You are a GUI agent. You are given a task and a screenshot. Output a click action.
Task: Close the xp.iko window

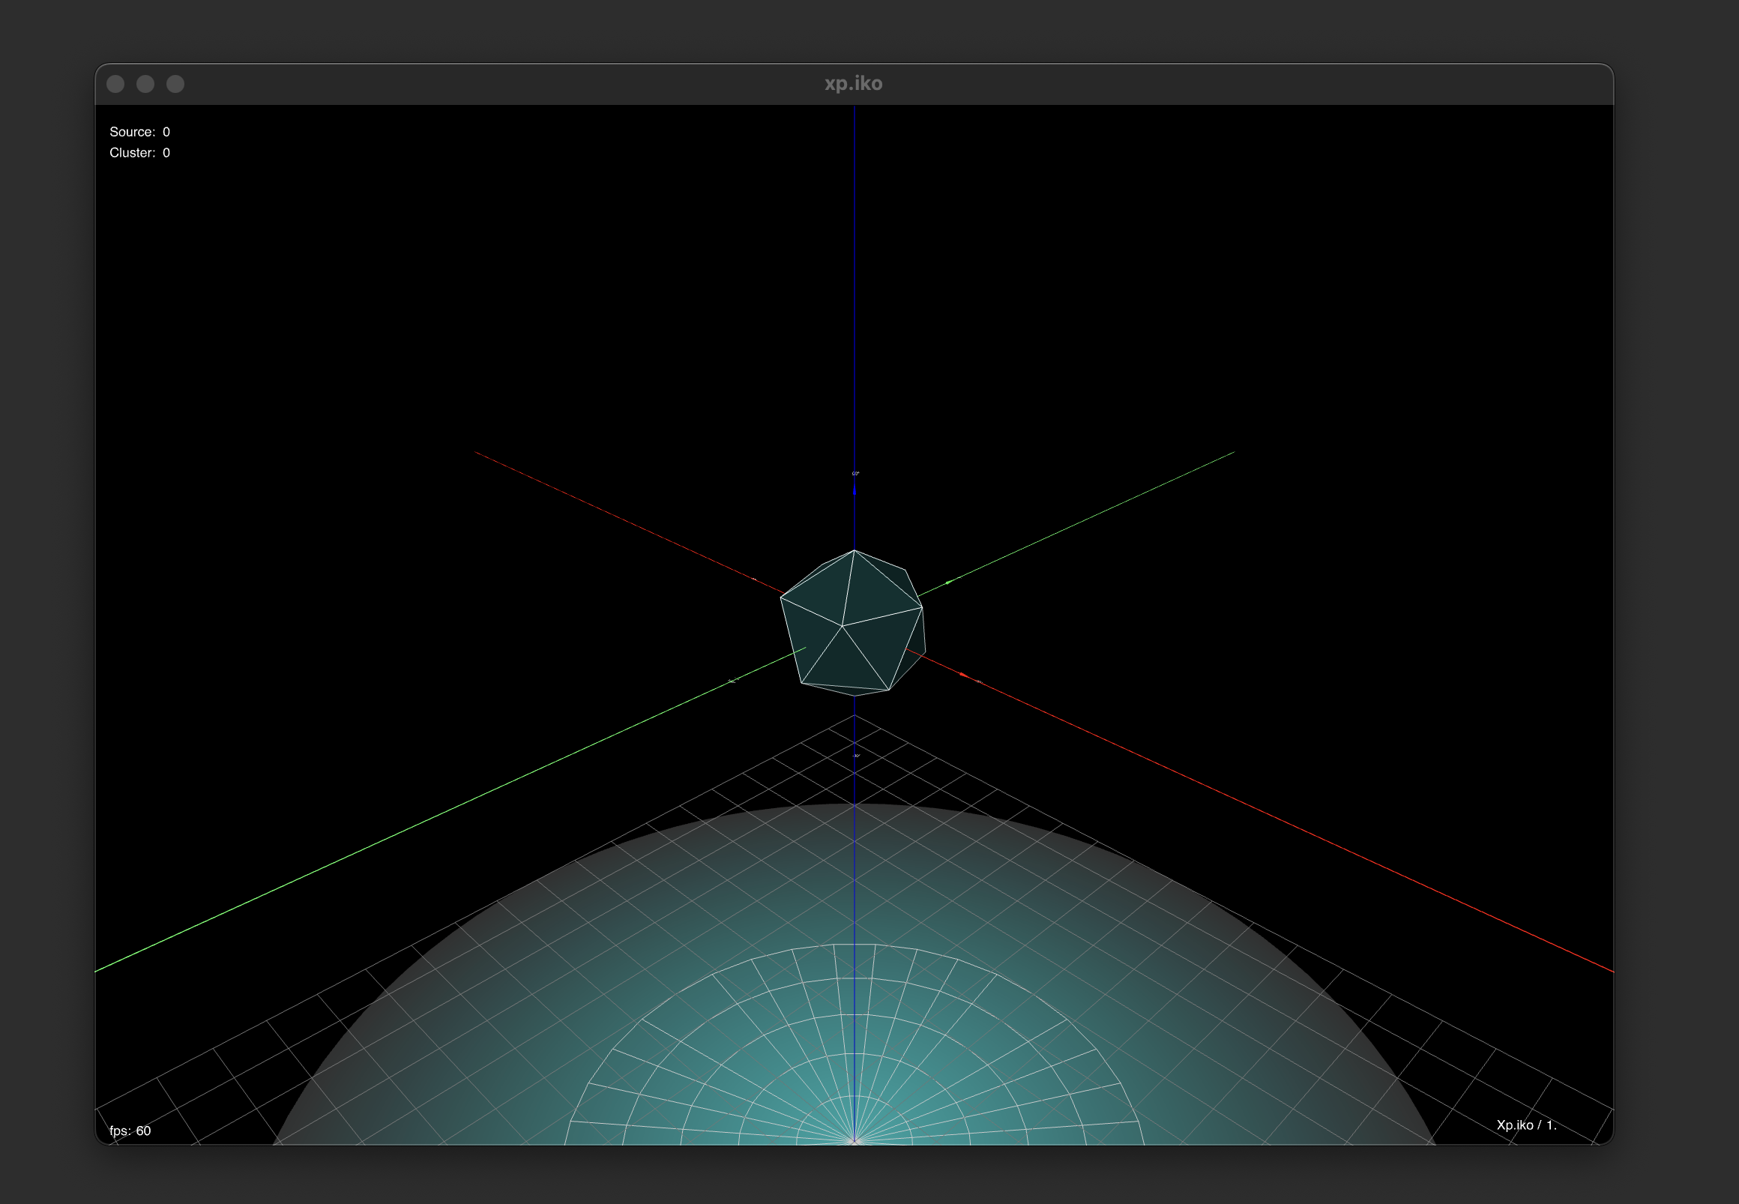[x=115, y=84]
